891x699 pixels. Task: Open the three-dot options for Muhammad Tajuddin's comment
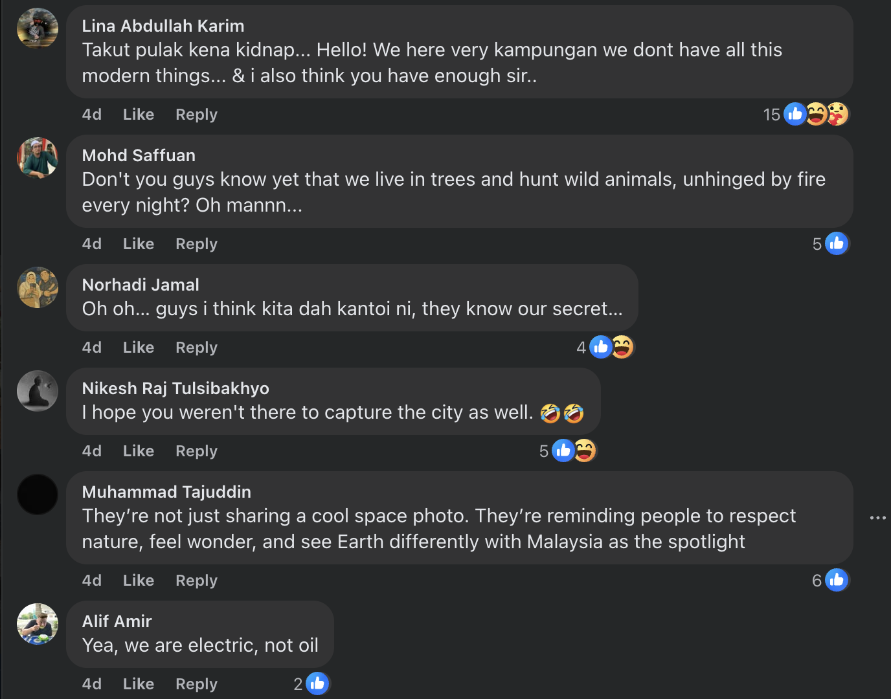click(877, 518)
